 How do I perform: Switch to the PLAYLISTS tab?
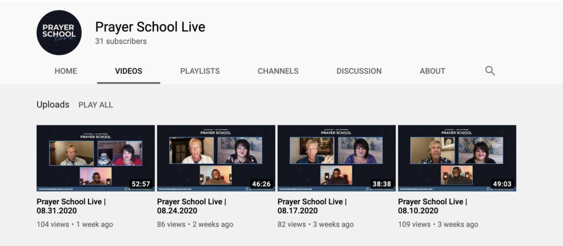[x=200, y=71]
